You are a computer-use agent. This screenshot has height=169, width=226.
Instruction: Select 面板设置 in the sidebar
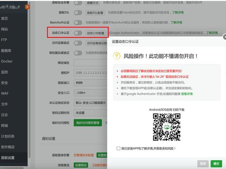click(x=8, y=158)
